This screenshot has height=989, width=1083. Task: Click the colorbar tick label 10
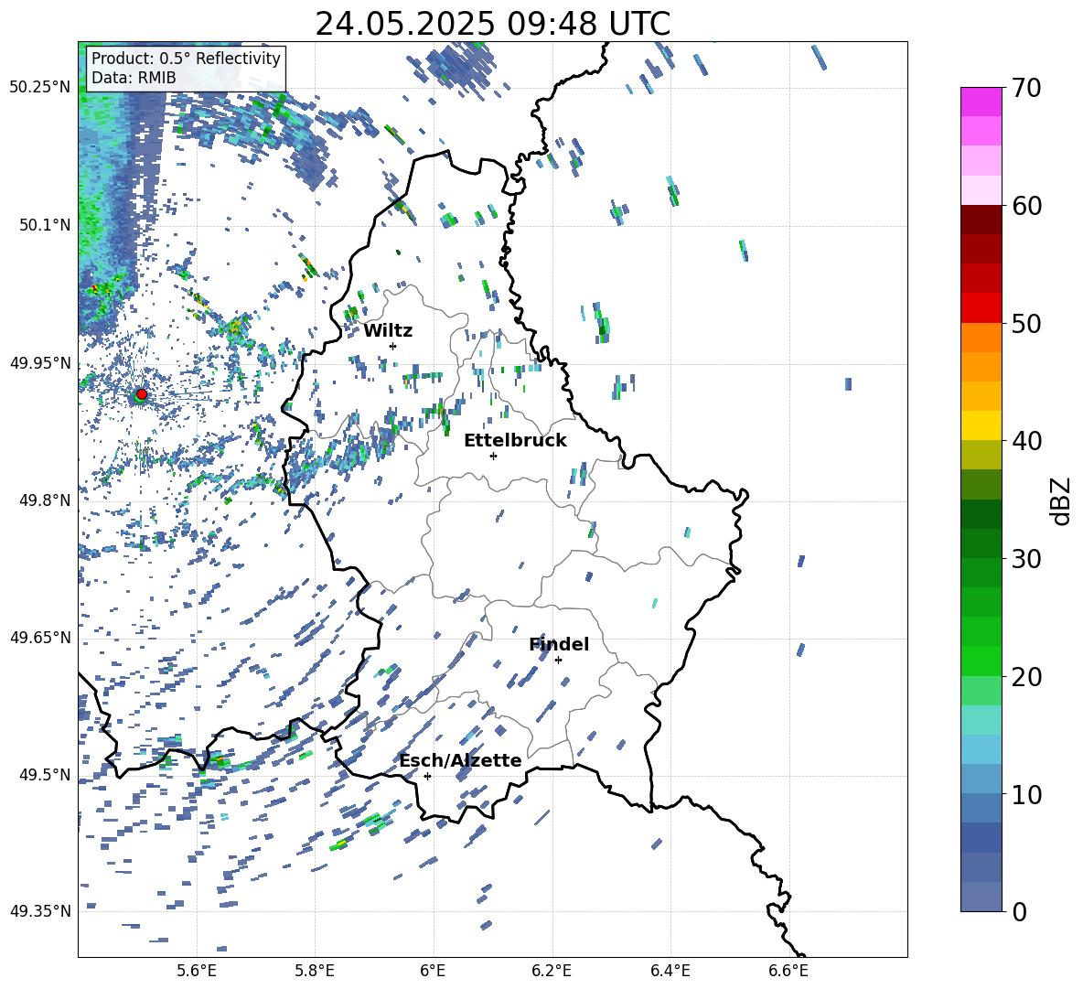(1026, 794)
